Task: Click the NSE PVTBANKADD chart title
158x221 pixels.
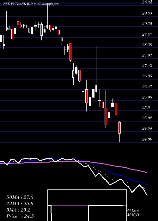Action: (31, 4)
